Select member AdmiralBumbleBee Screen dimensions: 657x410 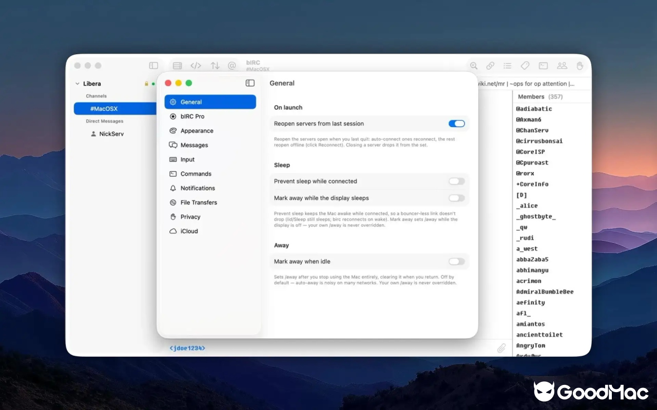click(x=545, y=292)
